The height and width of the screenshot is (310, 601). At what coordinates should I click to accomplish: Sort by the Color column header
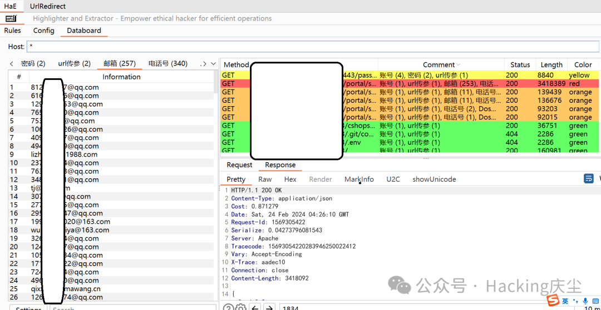(583, 64)
